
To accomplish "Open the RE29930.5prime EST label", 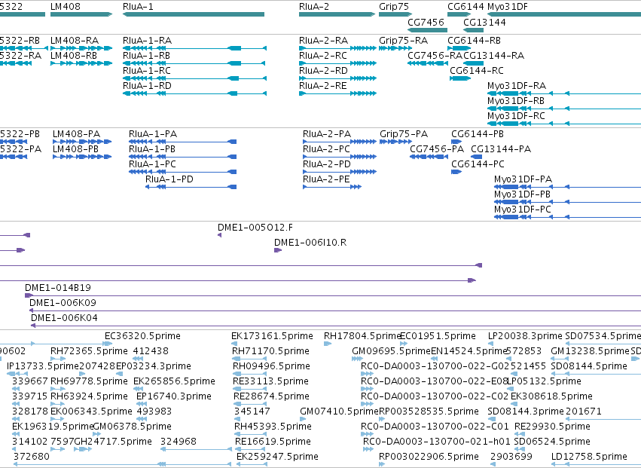I will point(552,427).
